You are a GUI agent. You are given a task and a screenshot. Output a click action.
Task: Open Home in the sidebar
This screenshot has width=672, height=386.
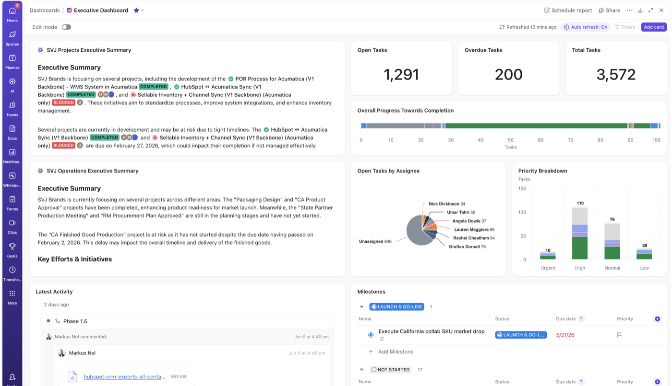[12, 14]
